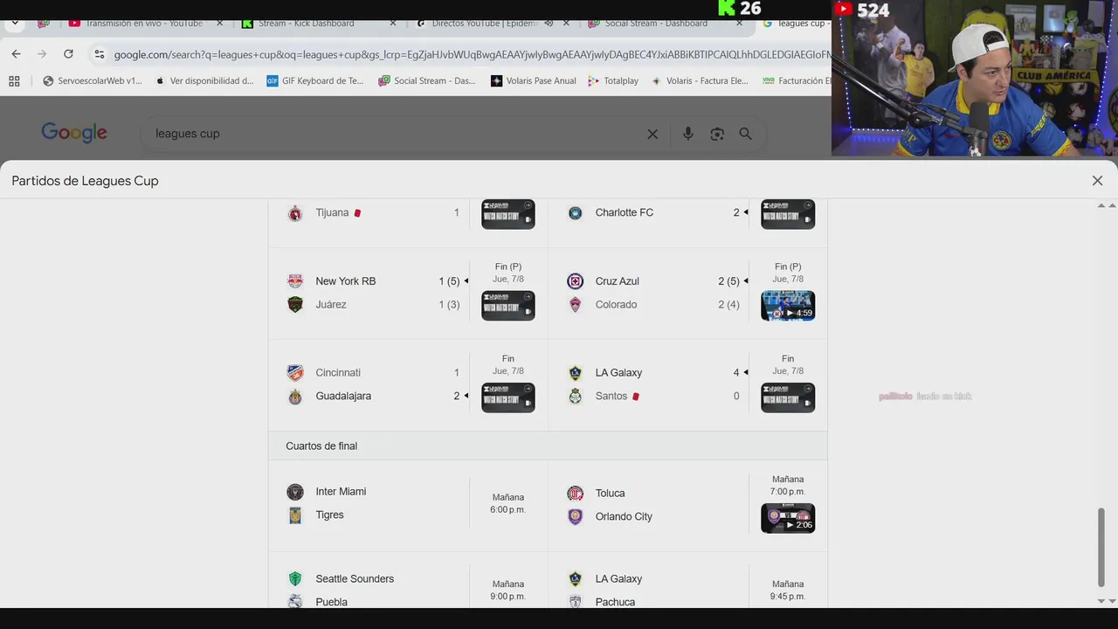This screenshot has width=1118, height=629.
Task: Click the Partidos de Leagues Cup title
Action: point(85,181)
